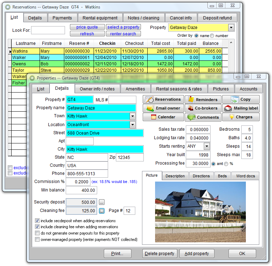Switch to Amenities tab

coord(135,89)
